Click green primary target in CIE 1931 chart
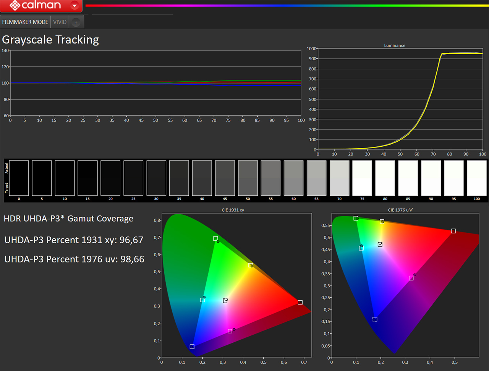 pos(215,238)
